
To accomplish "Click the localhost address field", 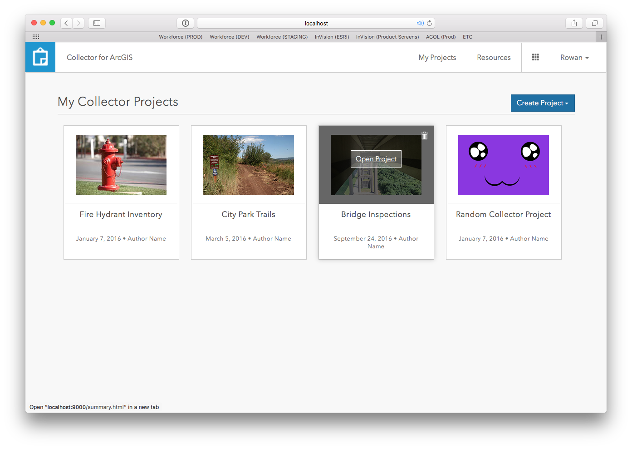I will [x=316, y=23].
